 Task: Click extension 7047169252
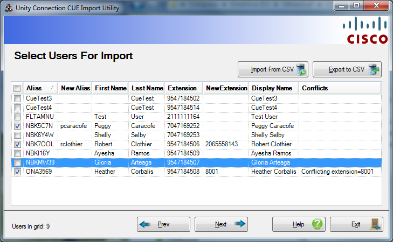coord(183,126)
